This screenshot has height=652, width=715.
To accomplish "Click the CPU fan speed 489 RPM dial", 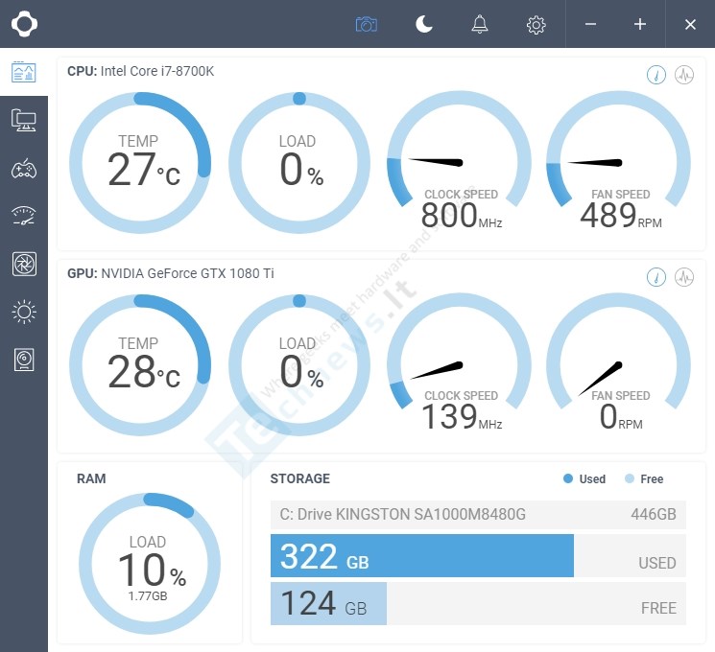I will point(619,160).
